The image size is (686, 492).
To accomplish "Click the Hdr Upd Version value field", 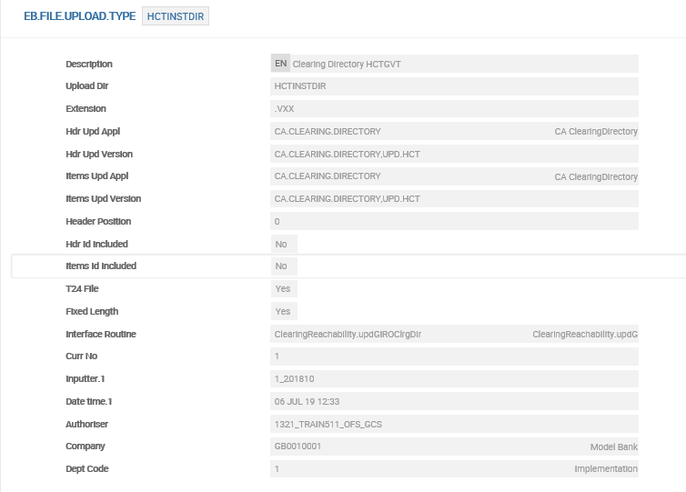I will (x=454, y=155).
